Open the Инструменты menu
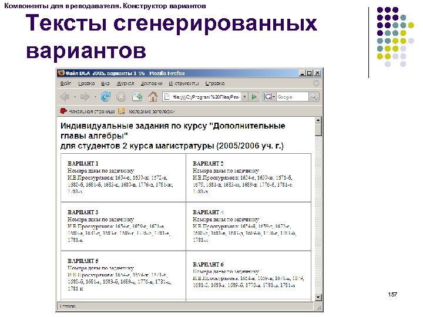Image resolution: width=423 pixels, height=317 pixels. [183, 83]
